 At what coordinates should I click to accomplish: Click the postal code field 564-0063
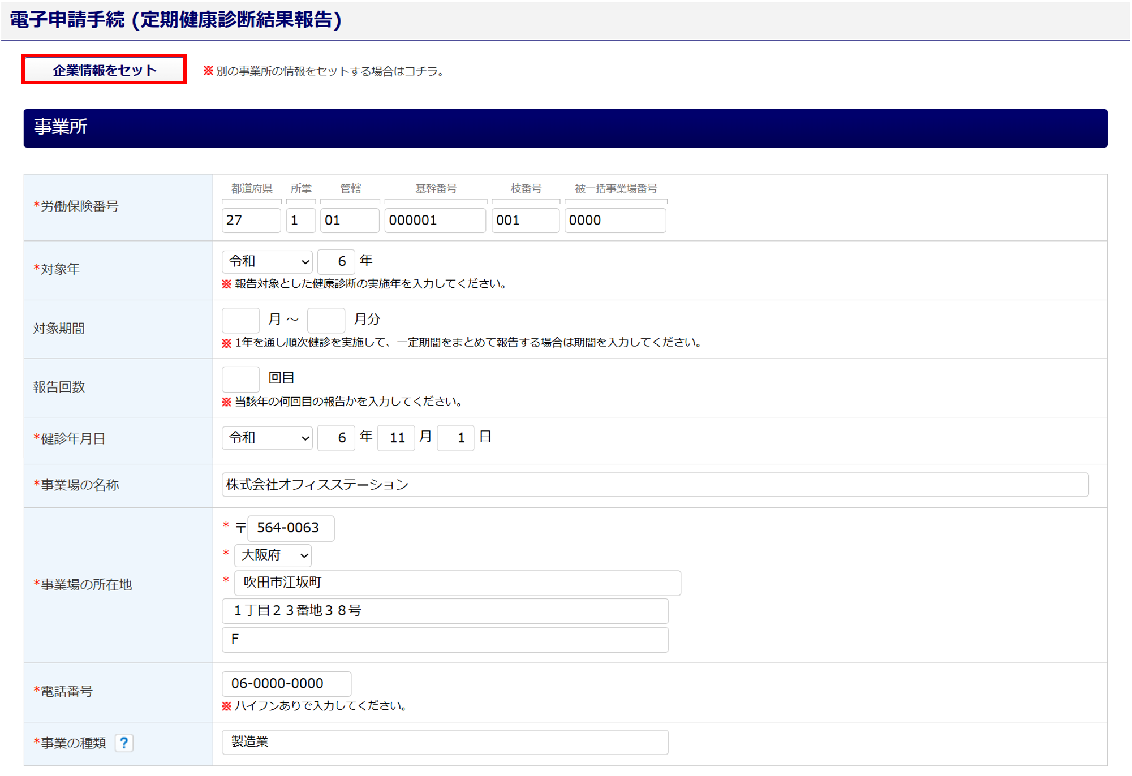tap(291, 528)
